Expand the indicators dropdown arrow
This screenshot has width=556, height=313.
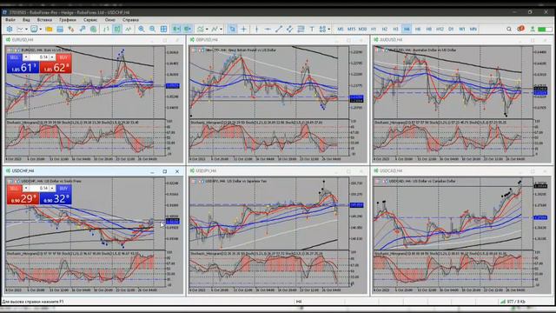207,29
